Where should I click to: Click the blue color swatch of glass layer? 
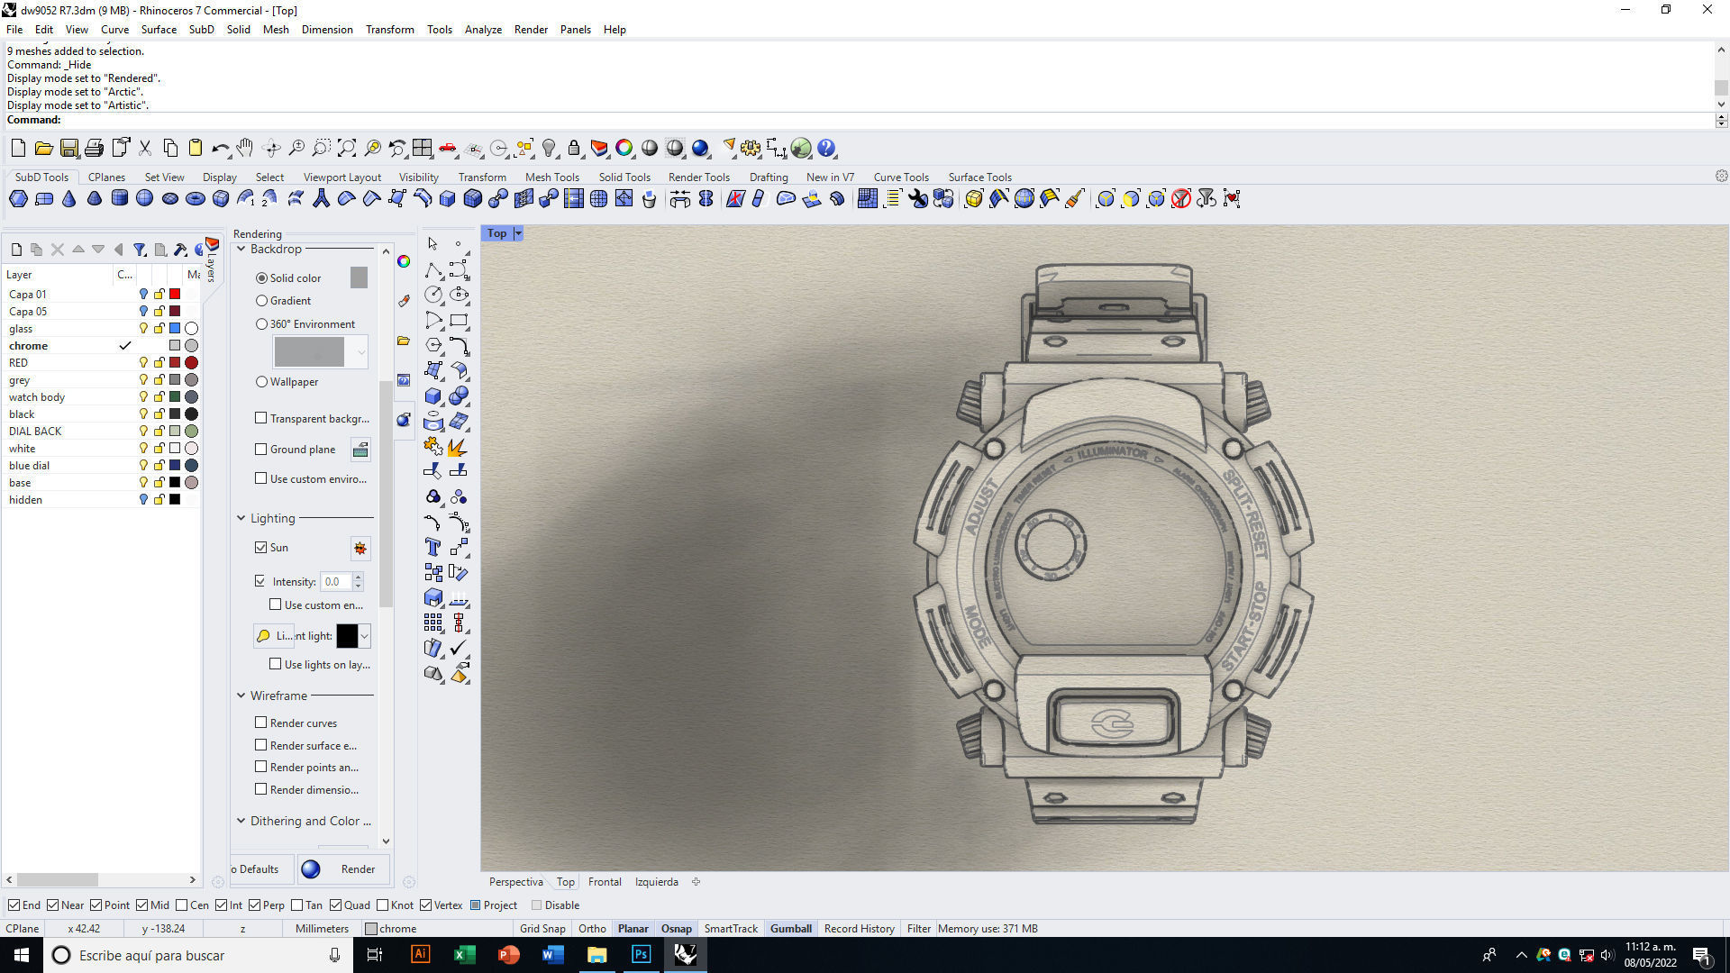click(x=175, y=329)
